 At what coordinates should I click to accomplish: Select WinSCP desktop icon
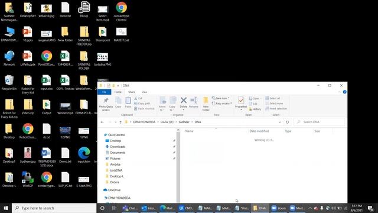coord(28,180)
